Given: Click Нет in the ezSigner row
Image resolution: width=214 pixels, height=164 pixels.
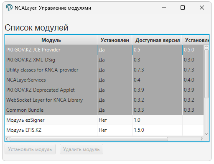Looking at the screenshot, I should pos(103,120).
